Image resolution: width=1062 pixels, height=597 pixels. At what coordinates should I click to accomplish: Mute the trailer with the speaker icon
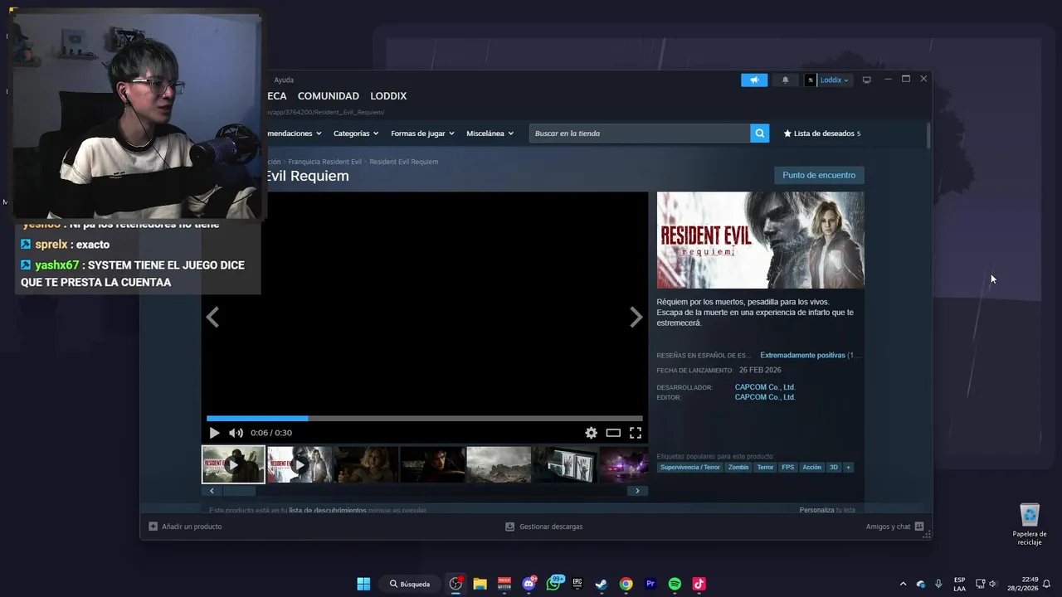click(236, 433)
